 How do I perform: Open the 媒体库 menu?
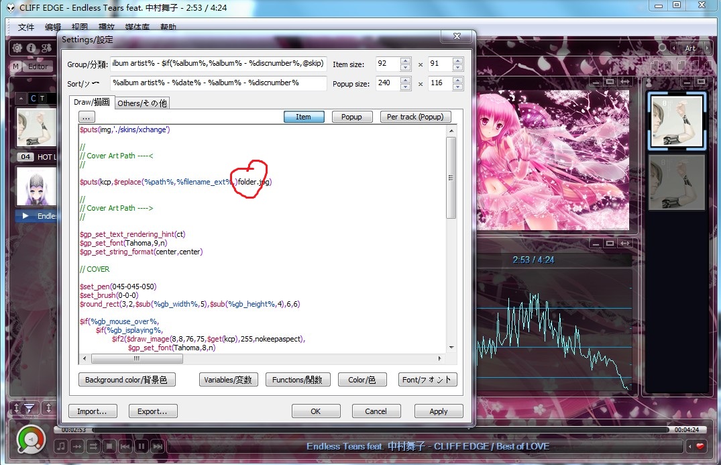click(137, 27)
